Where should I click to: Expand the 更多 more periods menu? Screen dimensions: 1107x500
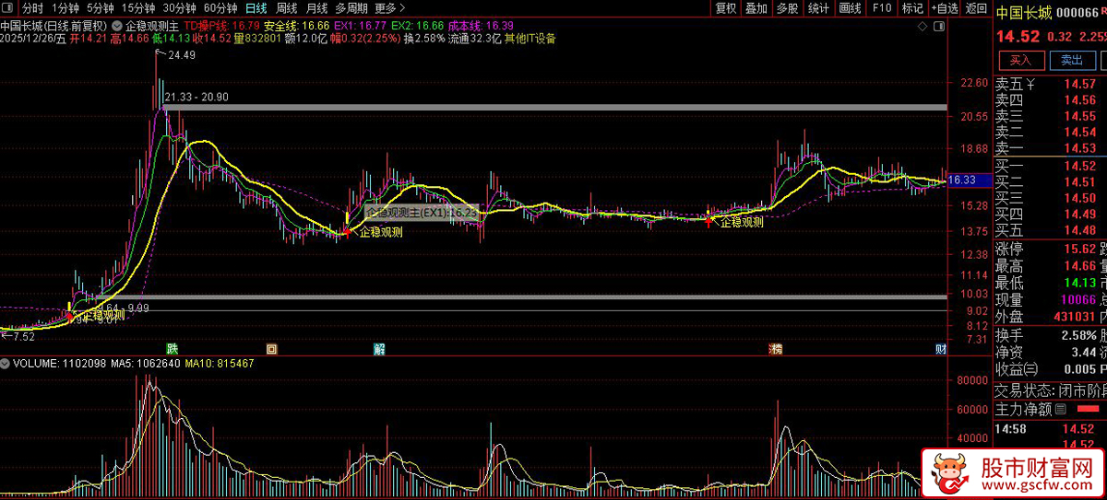click(x=390, y=8)
